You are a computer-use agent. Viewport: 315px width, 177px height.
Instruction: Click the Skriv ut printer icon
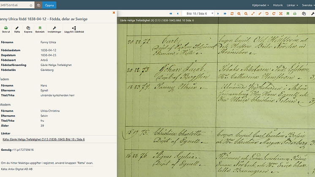[6, 29]
